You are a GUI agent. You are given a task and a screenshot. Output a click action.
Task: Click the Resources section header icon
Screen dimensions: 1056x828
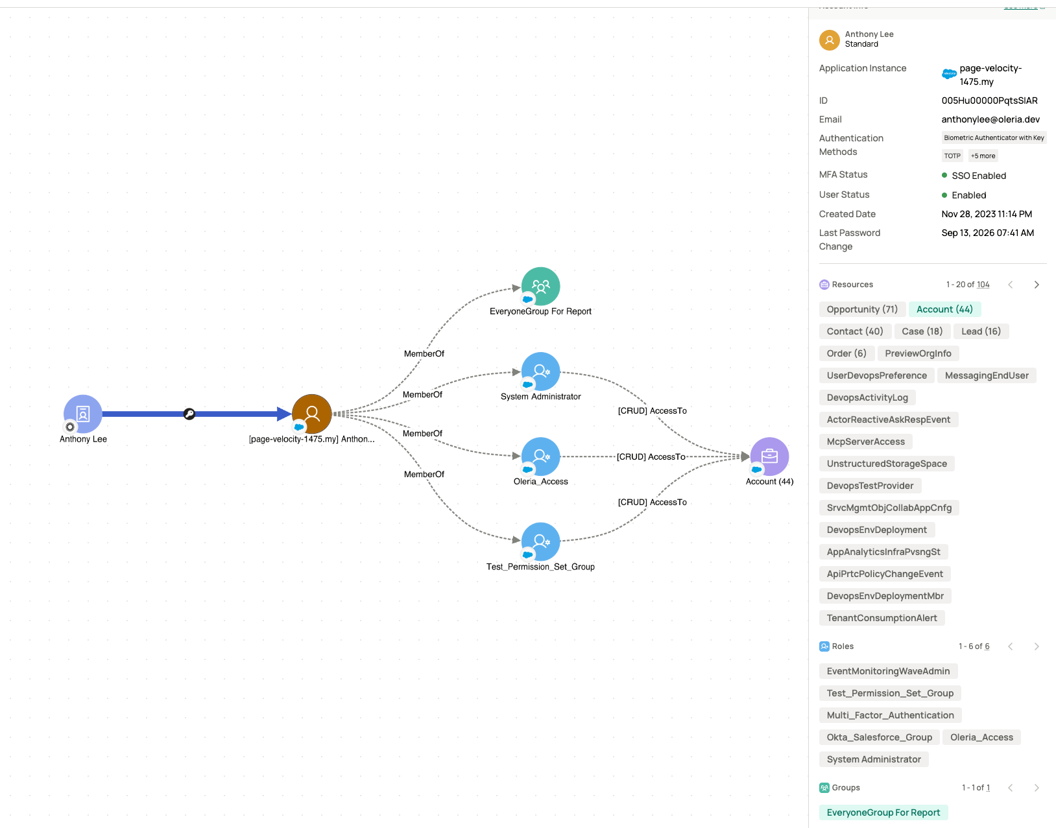[824, 285]
